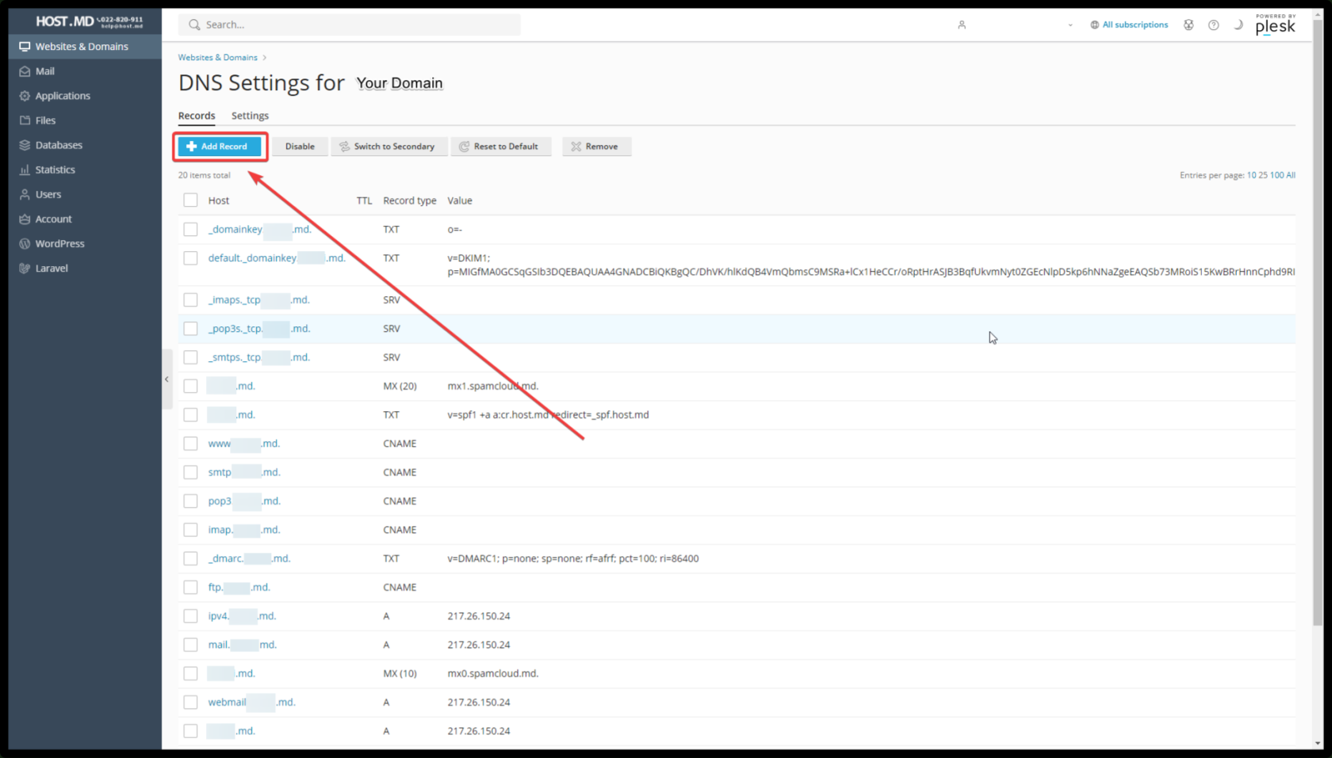Sort table by Host column header
This screenshot has width=1332, height=758.
pyautogui.click(x=219, y=200)
